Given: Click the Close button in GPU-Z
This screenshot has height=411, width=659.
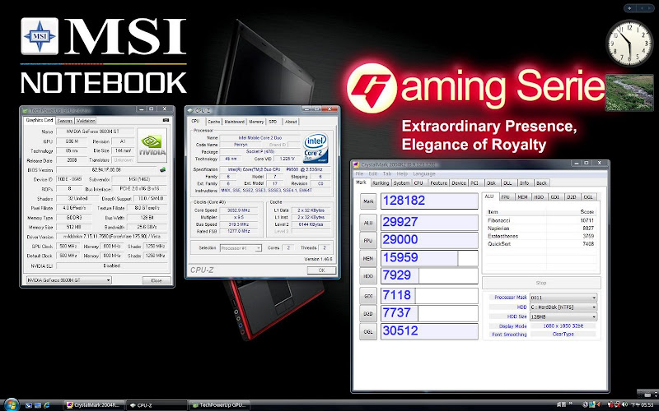Looking at the screenshot, I should 157,280.
